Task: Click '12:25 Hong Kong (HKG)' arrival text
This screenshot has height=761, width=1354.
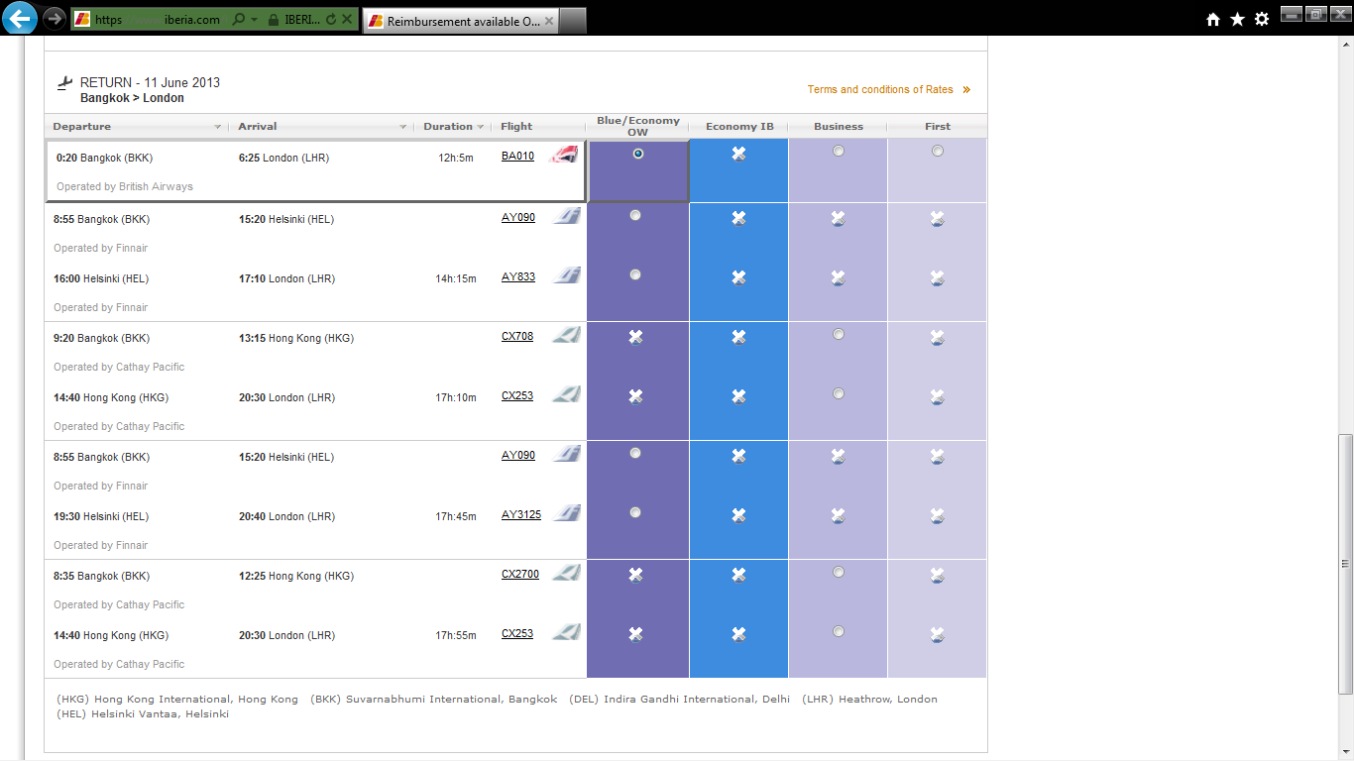Action: tap(296, 577)
